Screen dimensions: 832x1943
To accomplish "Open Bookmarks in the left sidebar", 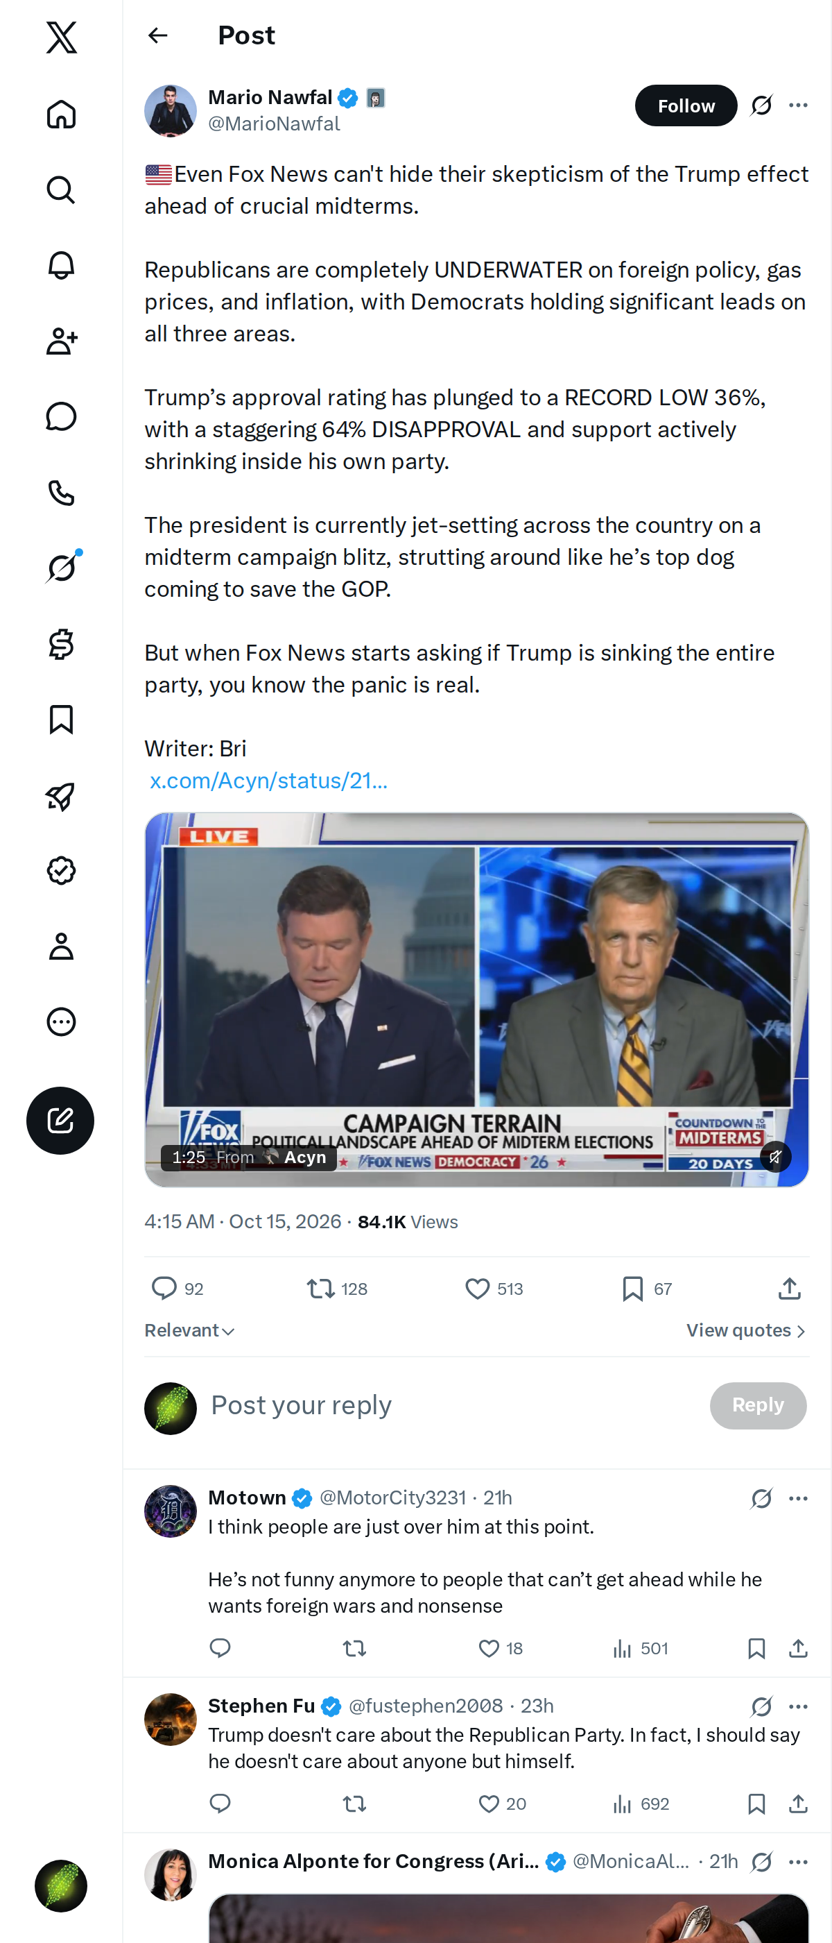I will coord(61,720).
